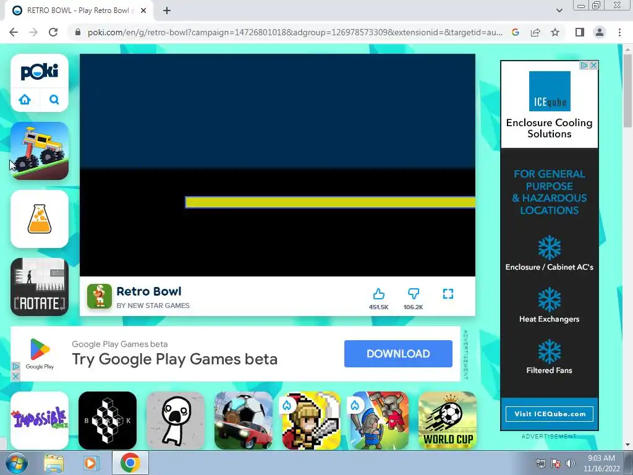The height and width of the screenshot is (475, 633).
Task: Open Chrome three-dot menu
Action: coord(619,32)
